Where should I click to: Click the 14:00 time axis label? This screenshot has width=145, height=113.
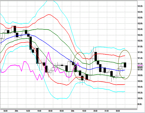28,111
